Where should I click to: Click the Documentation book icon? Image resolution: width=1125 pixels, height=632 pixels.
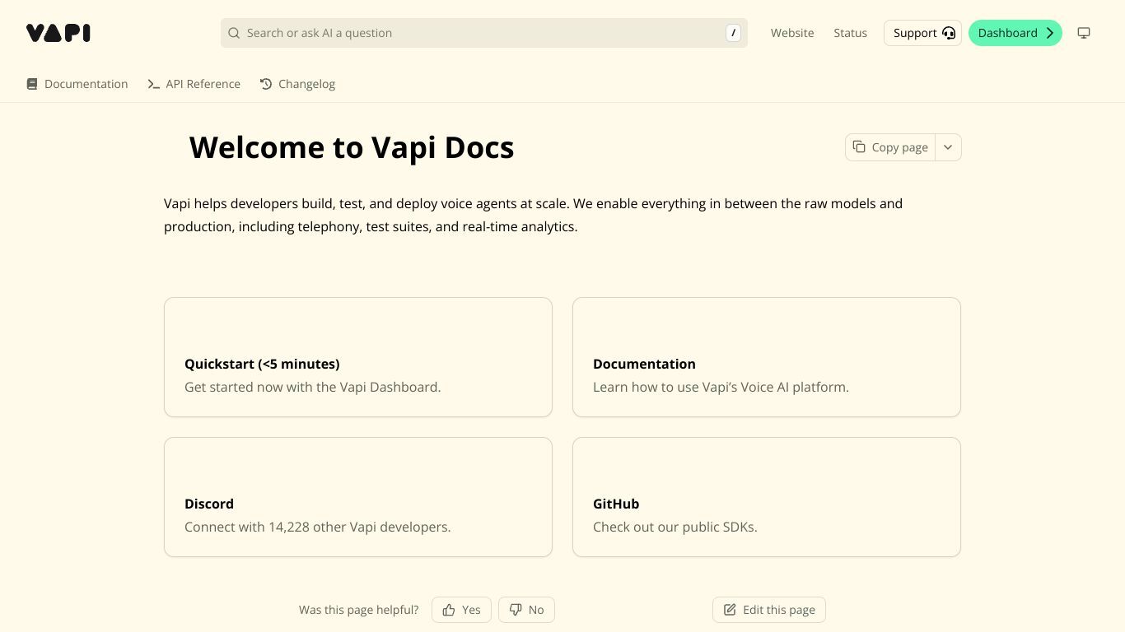click(x=32, y=84)
